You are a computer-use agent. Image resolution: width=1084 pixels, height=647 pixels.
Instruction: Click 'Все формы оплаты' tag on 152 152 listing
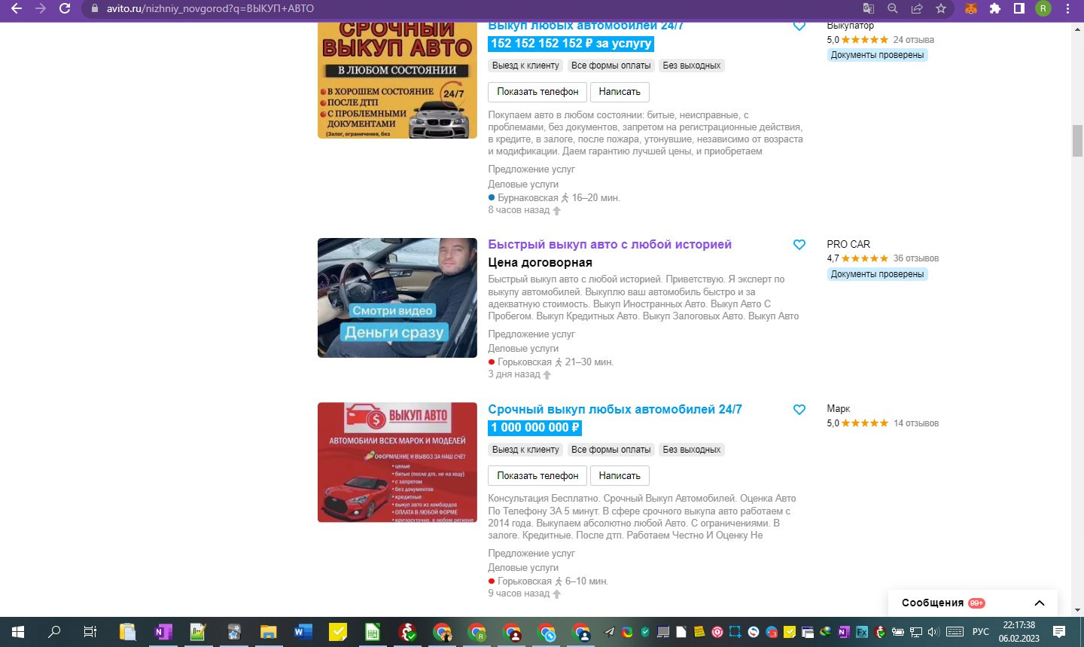click(x=611, y=66)
